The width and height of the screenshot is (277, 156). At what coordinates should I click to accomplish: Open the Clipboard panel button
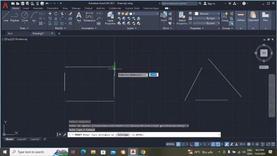(x=253, y=20)
